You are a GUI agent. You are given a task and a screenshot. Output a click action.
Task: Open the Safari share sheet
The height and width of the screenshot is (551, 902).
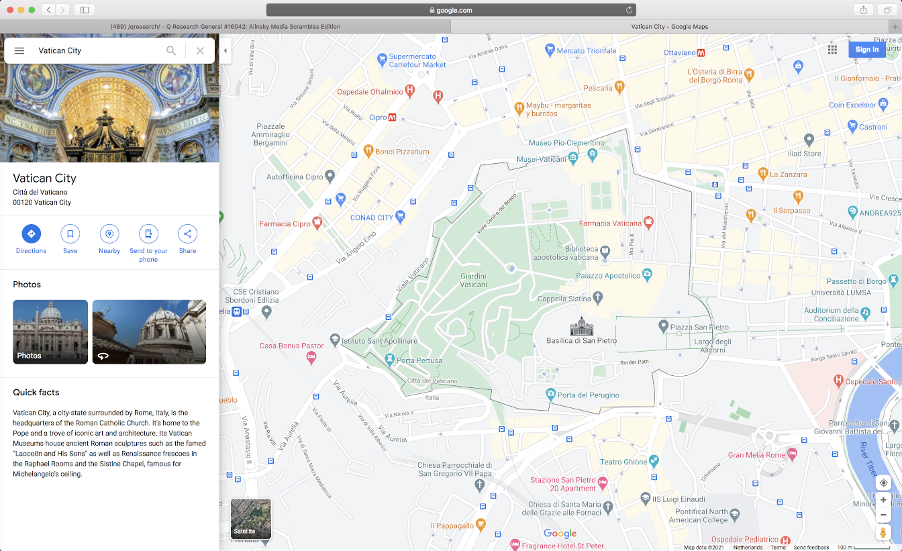coord(863,10)
